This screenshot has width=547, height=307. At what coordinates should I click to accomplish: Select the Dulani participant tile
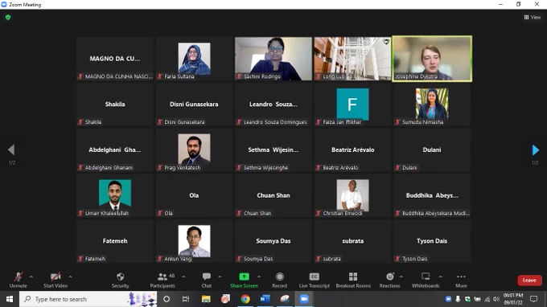(432, 150)
